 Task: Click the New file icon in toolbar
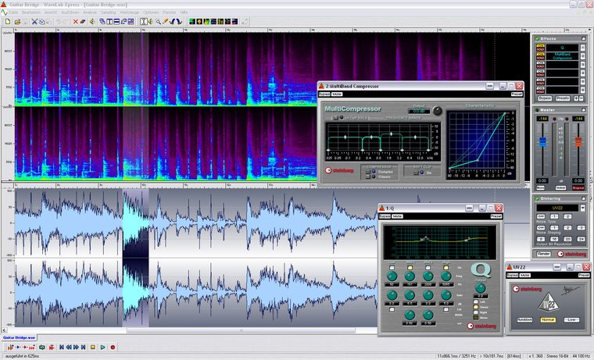coord(6,21)
